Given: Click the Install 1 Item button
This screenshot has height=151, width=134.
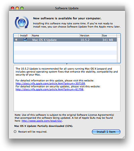Looking at the screenshot, I should pos(106,132).
